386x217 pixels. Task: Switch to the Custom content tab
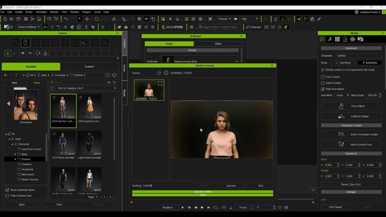(x=89, y=67)
